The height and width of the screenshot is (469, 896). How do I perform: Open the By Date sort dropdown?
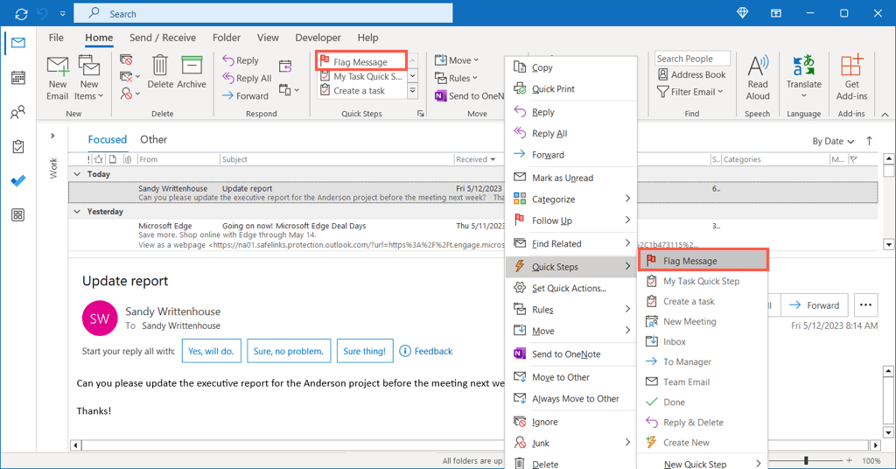tap(832, 141)
